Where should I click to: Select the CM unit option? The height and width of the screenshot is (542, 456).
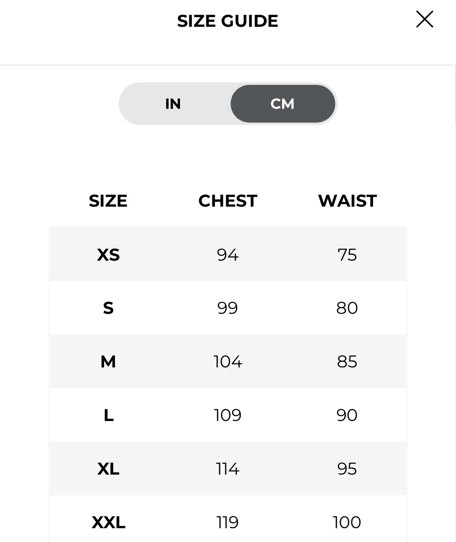coord(283,104)
